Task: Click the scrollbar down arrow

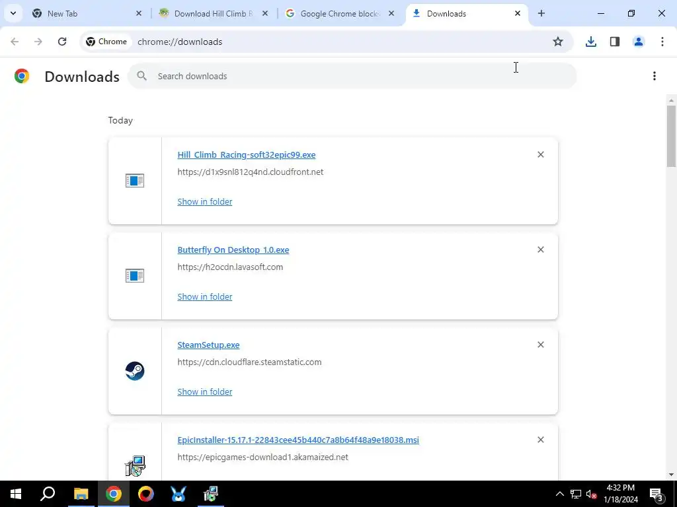Action: click(x=671, y=475)
